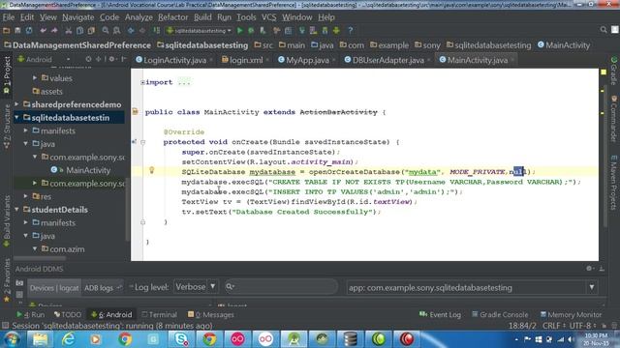Click the Debug bug icon

pos(251,30)
